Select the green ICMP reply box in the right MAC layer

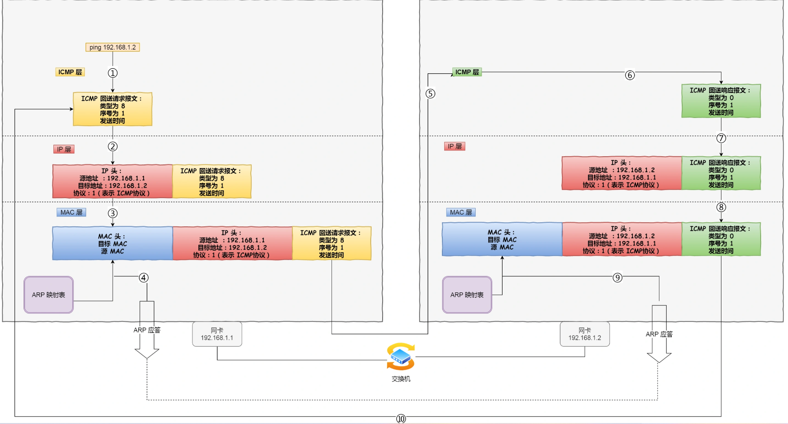coord(721,239)
